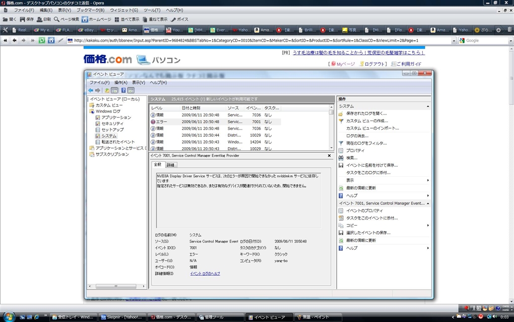This screenshot has height=322, width=514.
Task: Open the 操作(A) menu in Event Viewer
Action: (x=120, y=82)
